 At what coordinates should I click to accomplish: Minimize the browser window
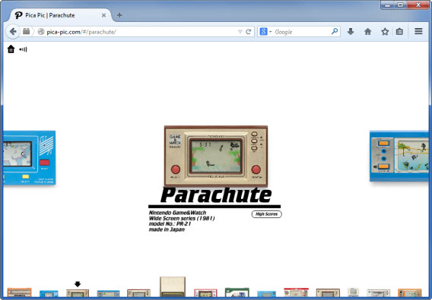(387, 5)
